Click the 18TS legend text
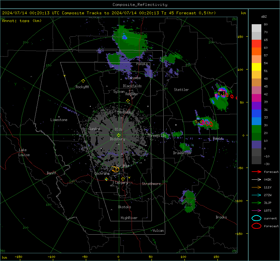Screen dimensions: 280x261 (x=268, y=211)
